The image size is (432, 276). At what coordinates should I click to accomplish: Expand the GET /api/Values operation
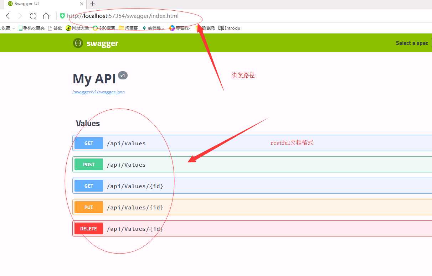252,143
